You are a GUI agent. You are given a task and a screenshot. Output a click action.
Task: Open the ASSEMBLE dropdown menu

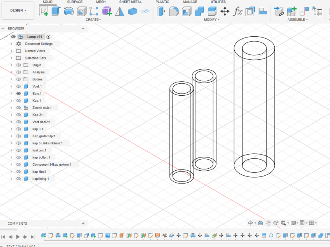click(297, 19)
